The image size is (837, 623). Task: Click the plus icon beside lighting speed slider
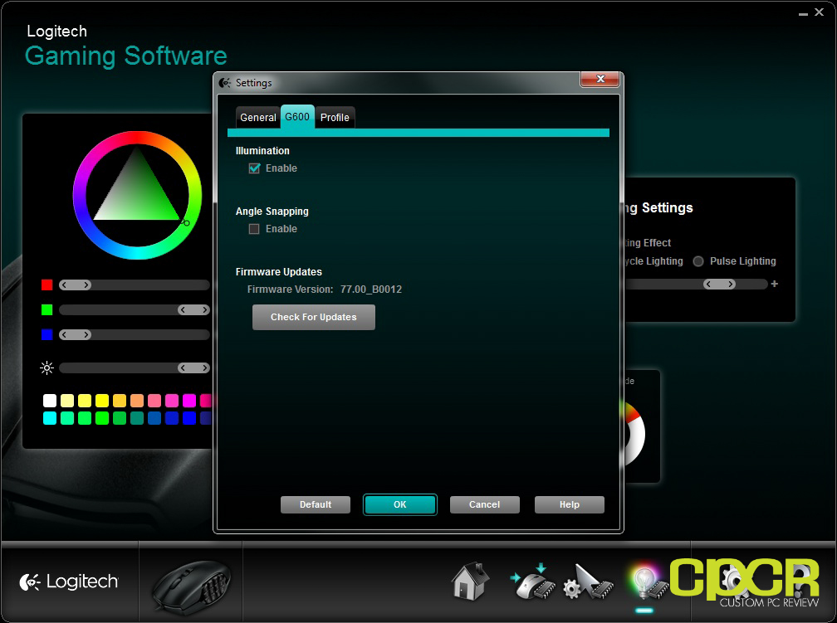(x=775, y=284)
